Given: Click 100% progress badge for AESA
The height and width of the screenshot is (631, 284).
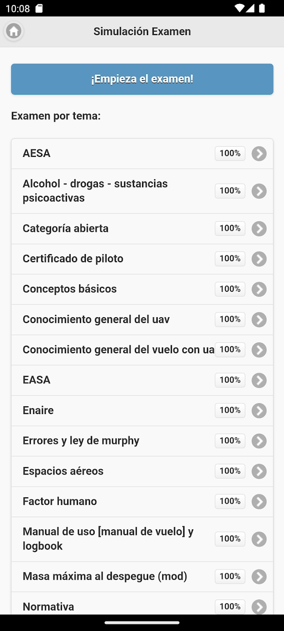Looking at the screenshot, I should (230, 153).
